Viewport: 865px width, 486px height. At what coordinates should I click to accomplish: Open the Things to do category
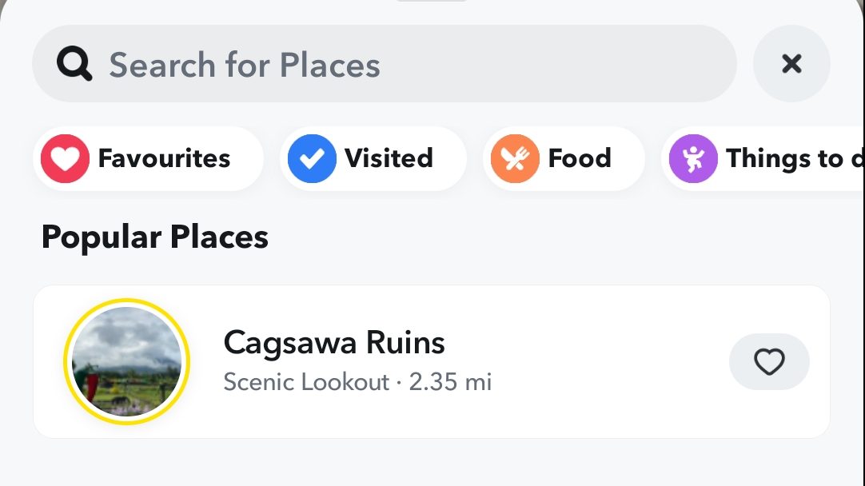791,158
